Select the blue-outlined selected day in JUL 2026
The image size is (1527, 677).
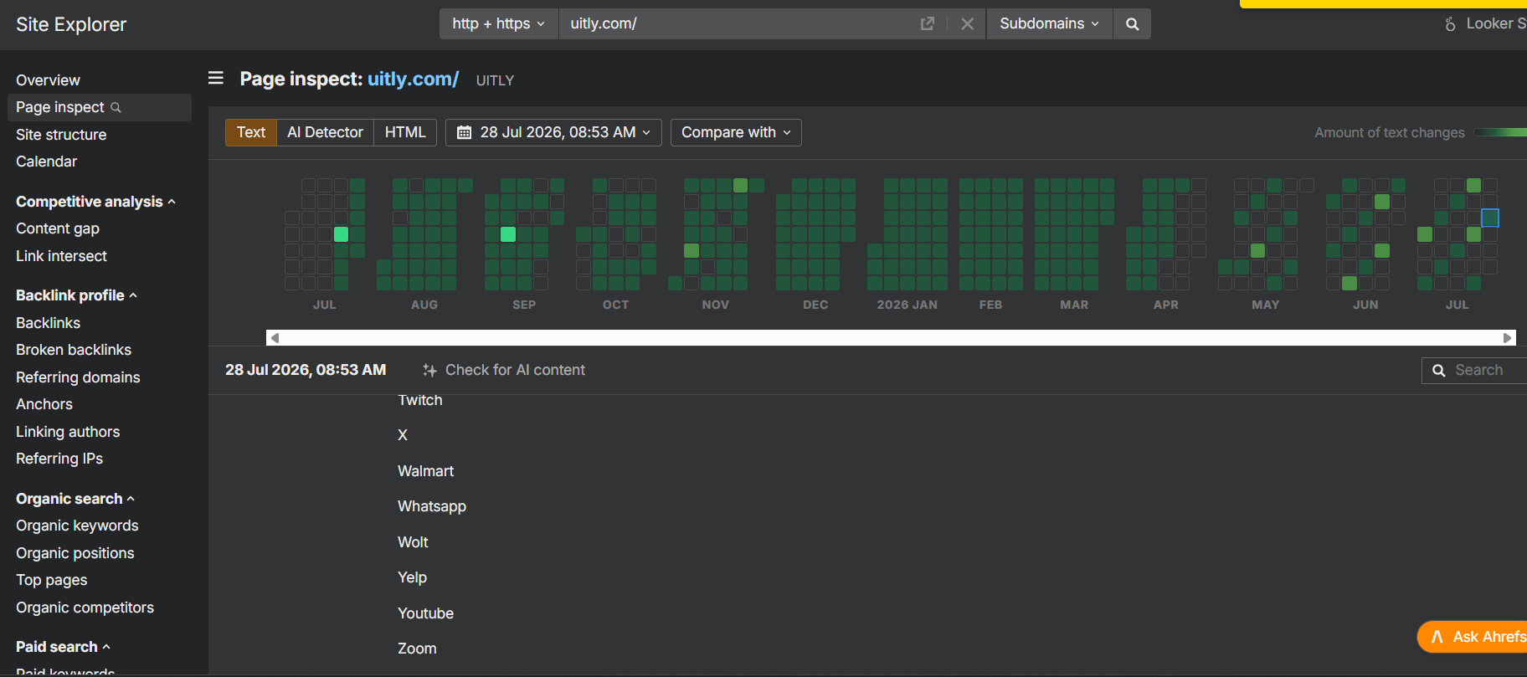pos(1490,218)
